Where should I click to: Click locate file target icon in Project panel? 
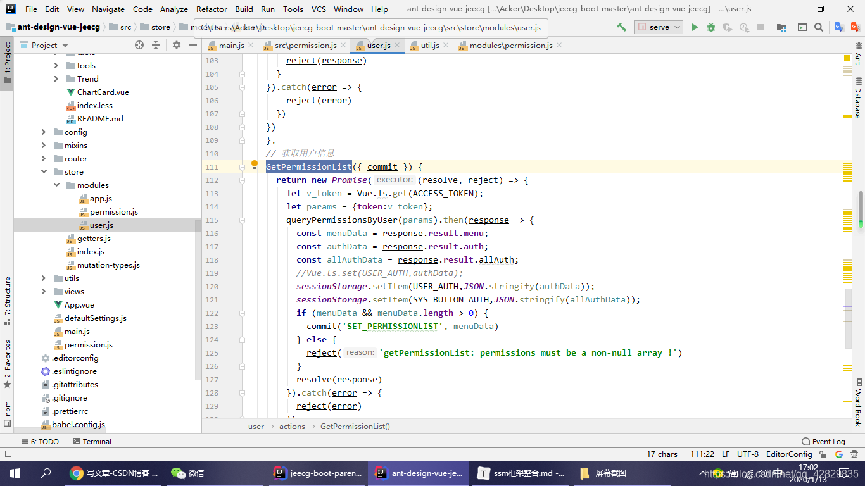tap(139, 45)
